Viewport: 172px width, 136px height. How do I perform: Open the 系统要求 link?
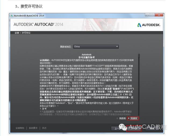(x=33, y=128)
